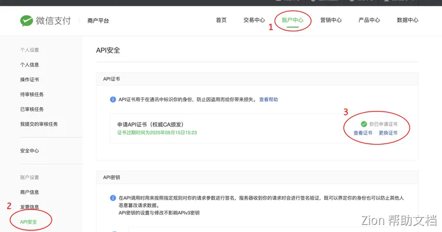This screenshot has width=442, height=232.
Task: Click the 查看证书 link
Action: (x=363, y=133)
